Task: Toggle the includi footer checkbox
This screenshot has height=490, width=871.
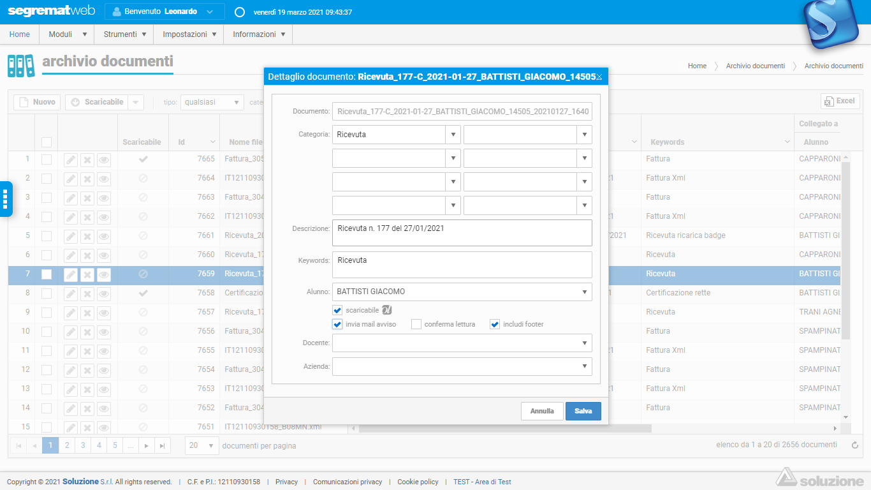Action: pos(495,324)
